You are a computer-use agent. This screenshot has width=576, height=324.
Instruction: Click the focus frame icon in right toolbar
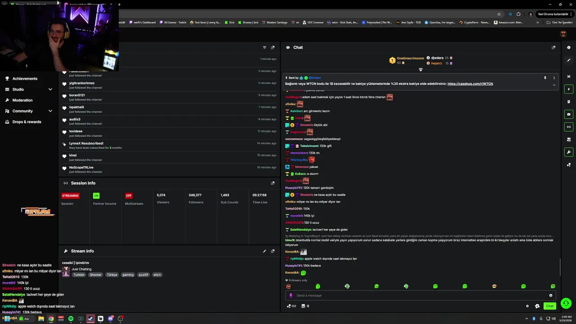tap(569, 76)
